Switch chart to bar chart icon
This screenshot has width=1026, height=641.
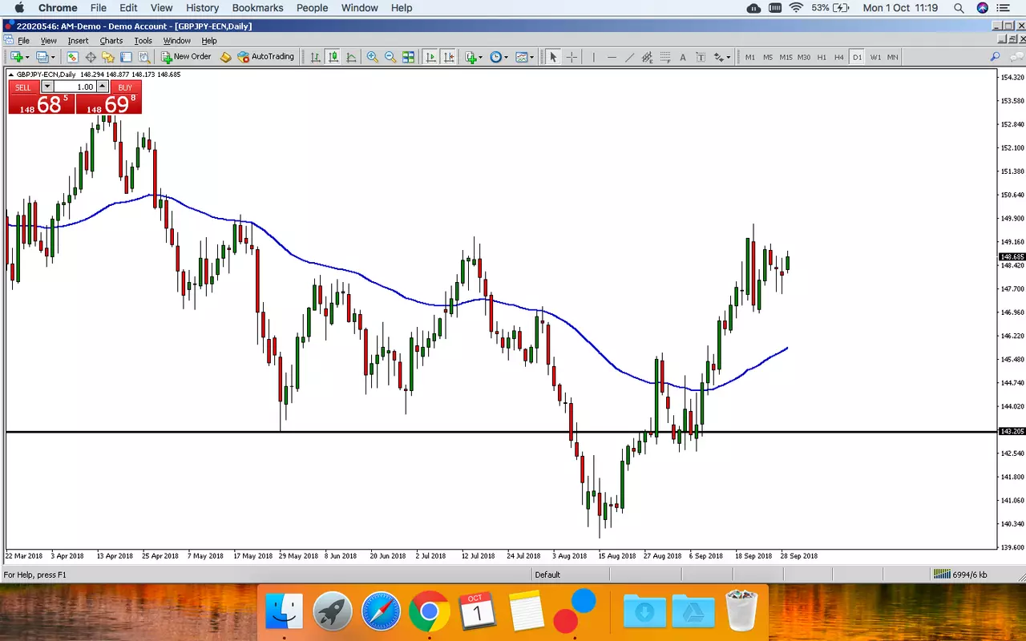(x=315, y=57)
